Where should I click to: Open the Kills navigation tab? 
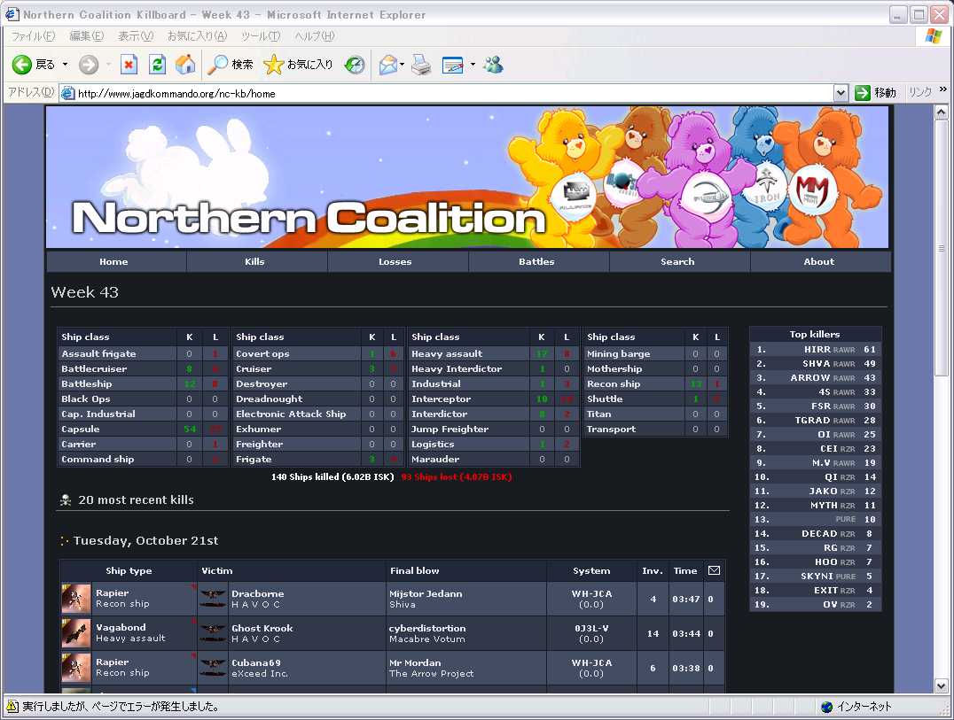tap(254, 262)
